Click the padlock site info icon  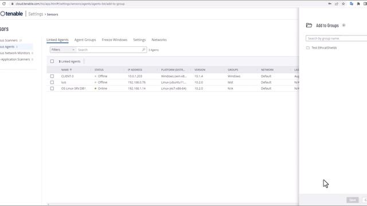click(13, 4)
